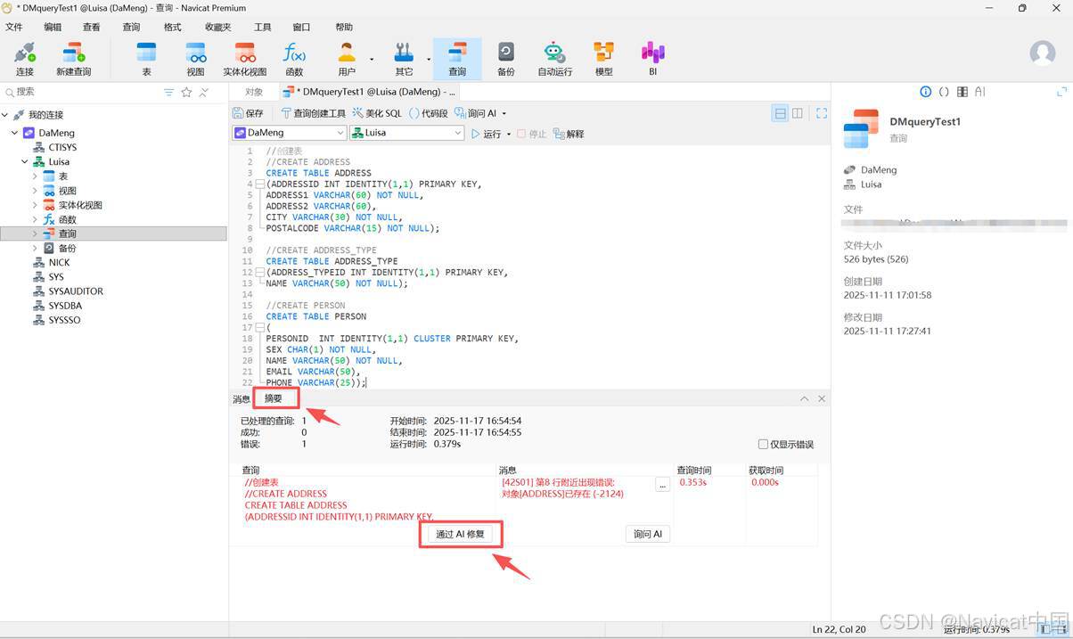Open the 视图 (View) toolbar icon
The height and width of the screenshot is (639, 1073).
(x=195, y=59)
